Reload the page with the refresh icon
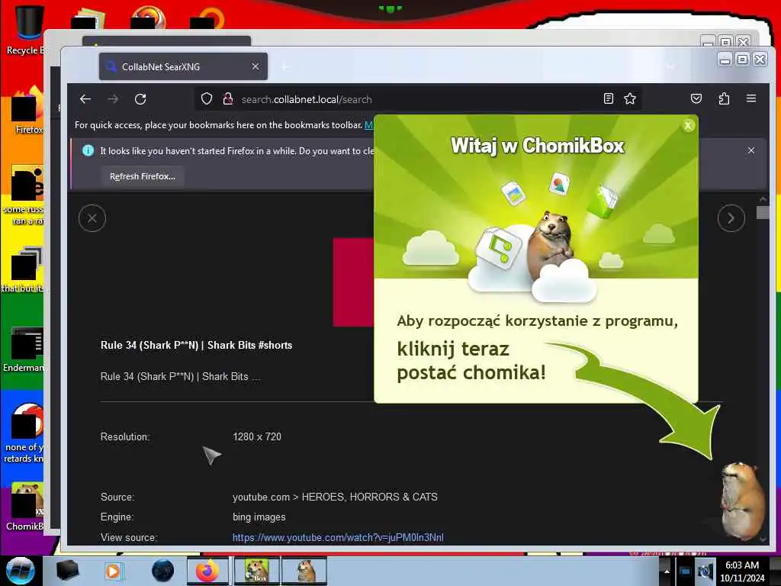The height and width of the screenshot is (586, 781). [140, 99]
